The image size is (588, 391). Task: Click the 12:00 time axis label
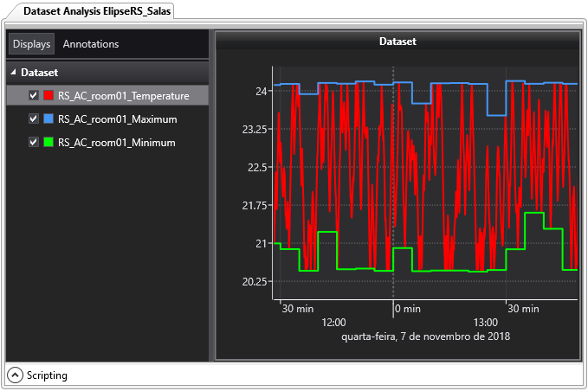point(333,322)
